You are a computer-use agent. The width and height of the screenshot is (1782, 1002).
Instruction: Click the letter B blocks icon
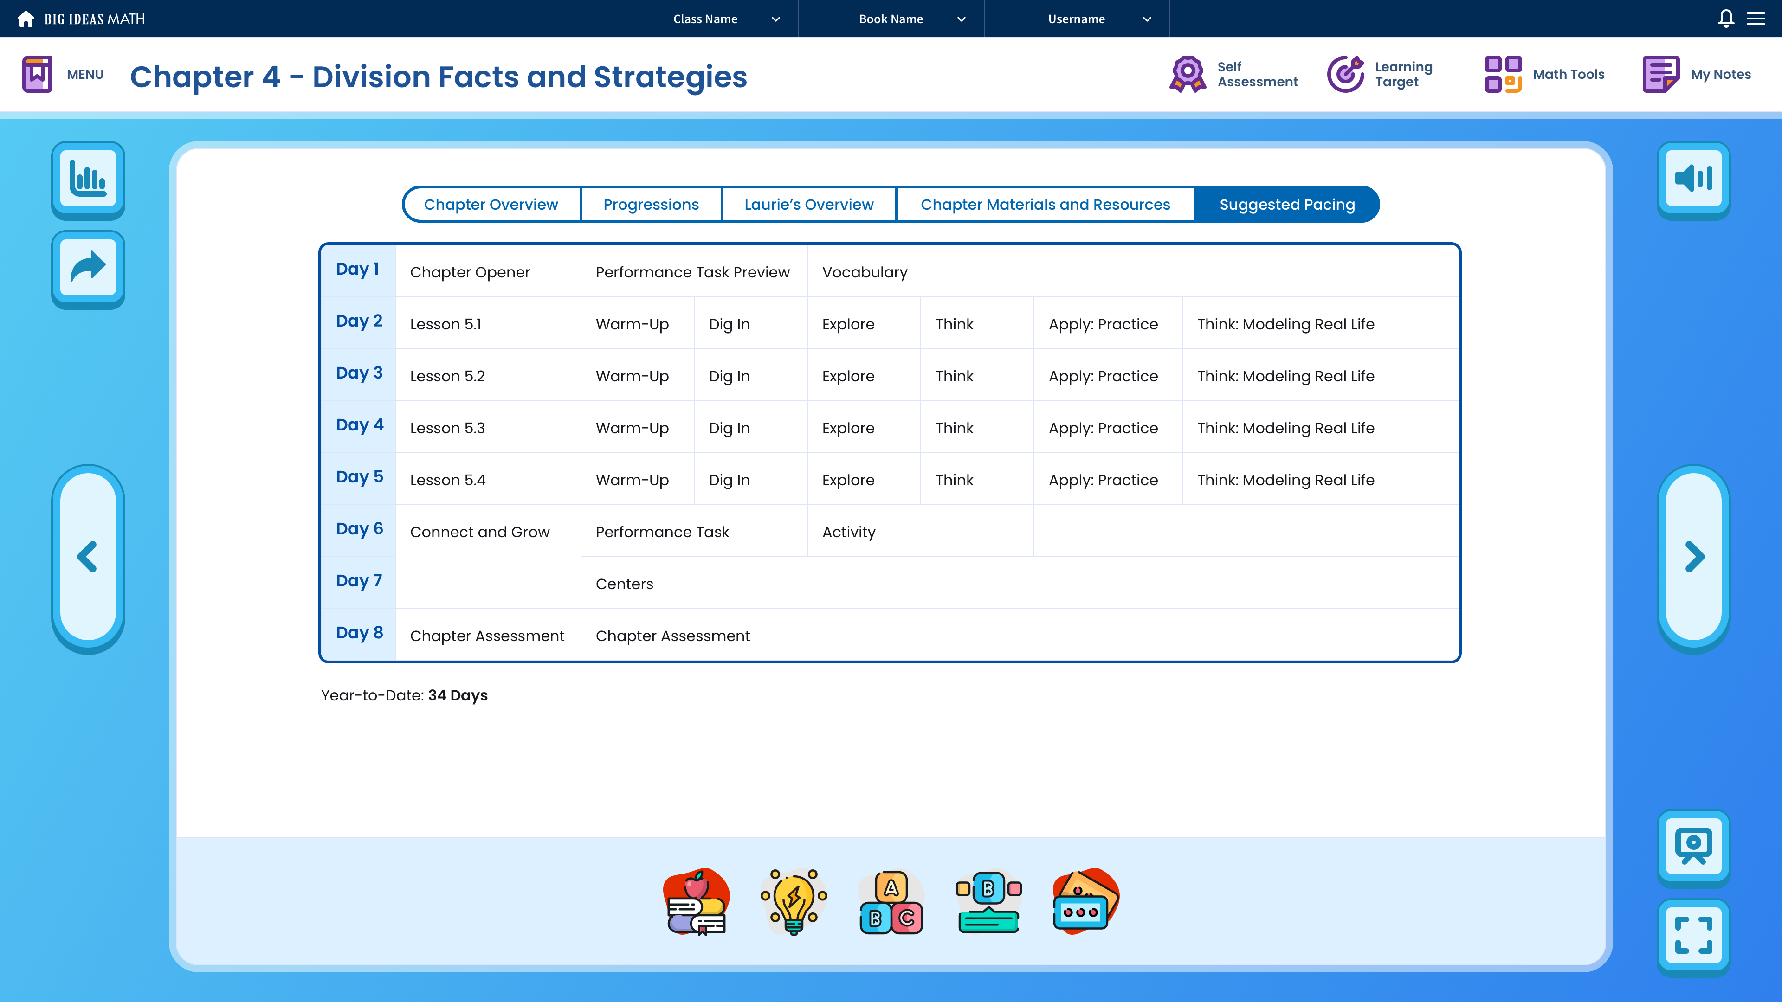pos(988,902)
